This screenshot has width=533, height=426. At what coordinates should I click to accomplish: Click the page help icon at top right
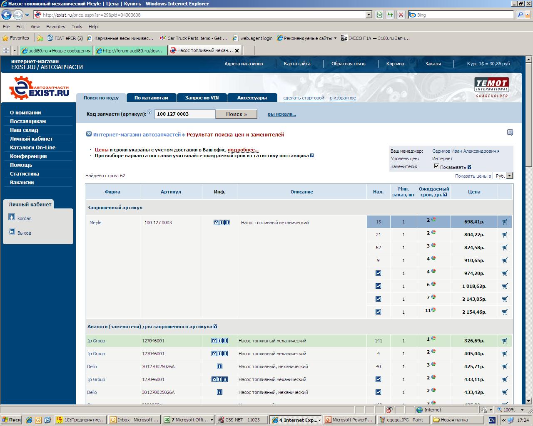[510, 133]
